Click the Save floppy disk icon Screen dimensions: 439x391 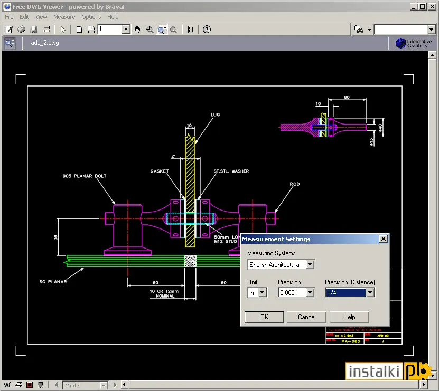tap(34, 30)
